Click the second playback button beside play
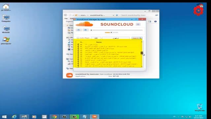211x119 pixels. click(85, 30)
